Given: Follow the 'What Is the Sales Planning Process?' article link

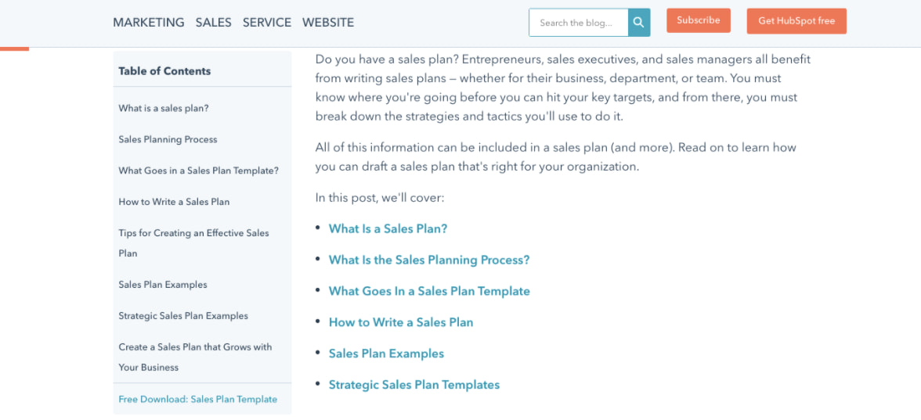Looking at the screenshot, I should [429, 260].
